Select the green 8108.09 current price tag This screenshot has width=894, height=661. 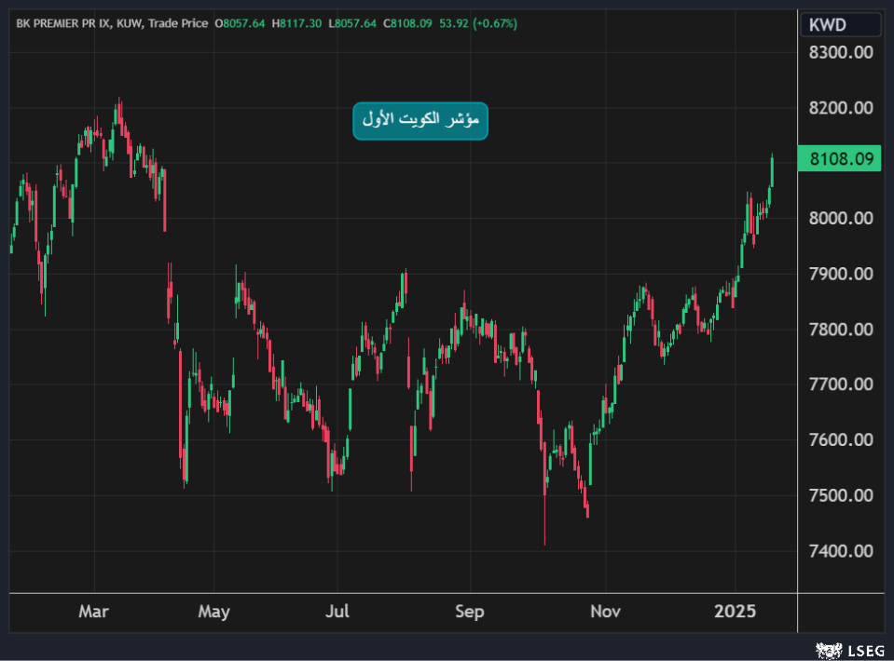point(840,159)
